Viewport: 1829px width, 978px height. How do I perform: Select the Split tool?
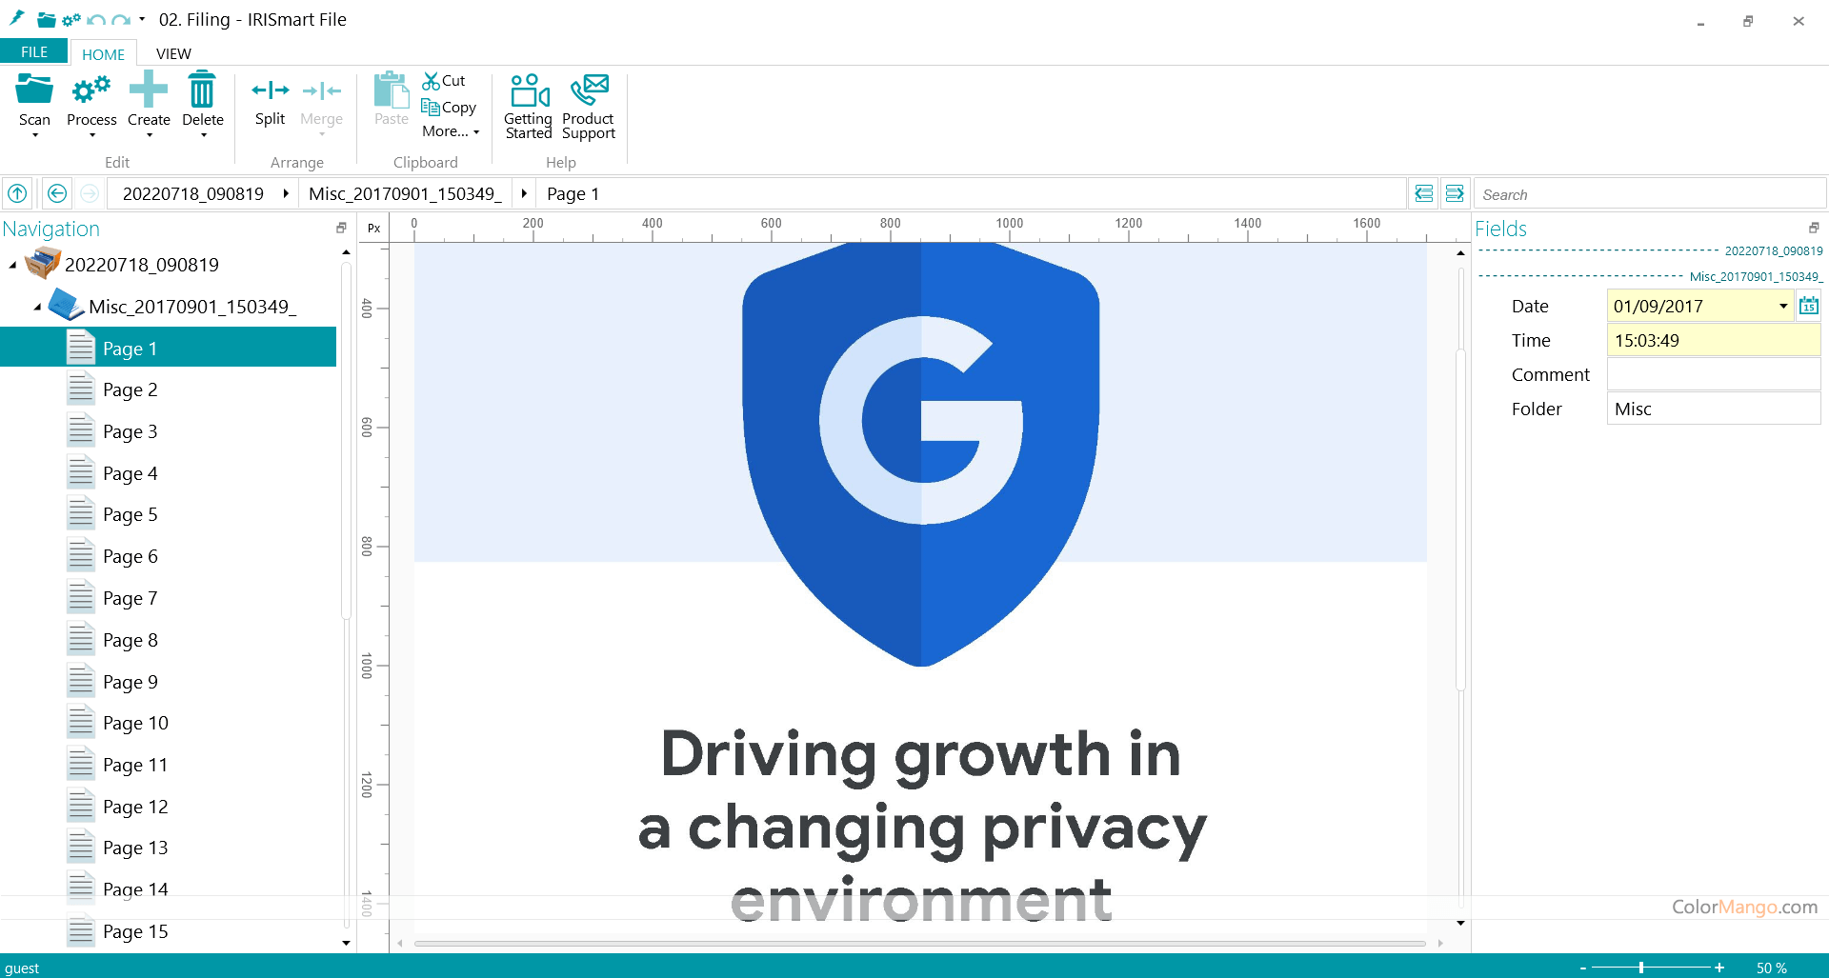pos(270,91)
